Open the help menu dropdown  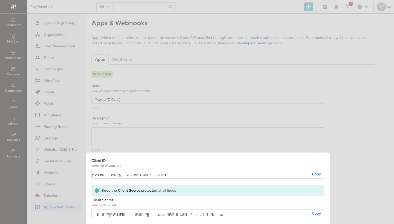pos(360,7)
